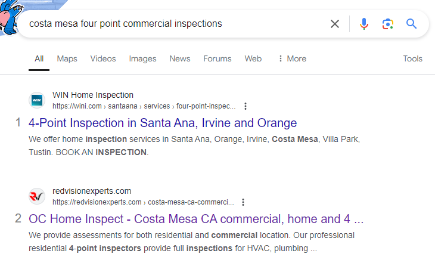Start voice search with microphone icon
Viewport: 435px width, 266px height.
[364, 24]
